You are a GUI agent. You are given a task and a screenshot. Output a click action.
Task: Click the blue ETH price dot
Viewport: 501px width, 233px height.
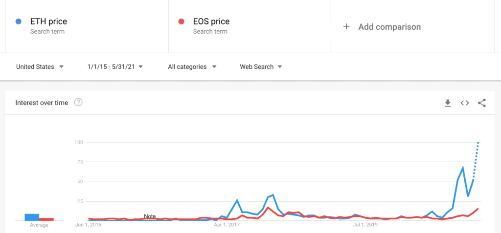tap(19, 21)
